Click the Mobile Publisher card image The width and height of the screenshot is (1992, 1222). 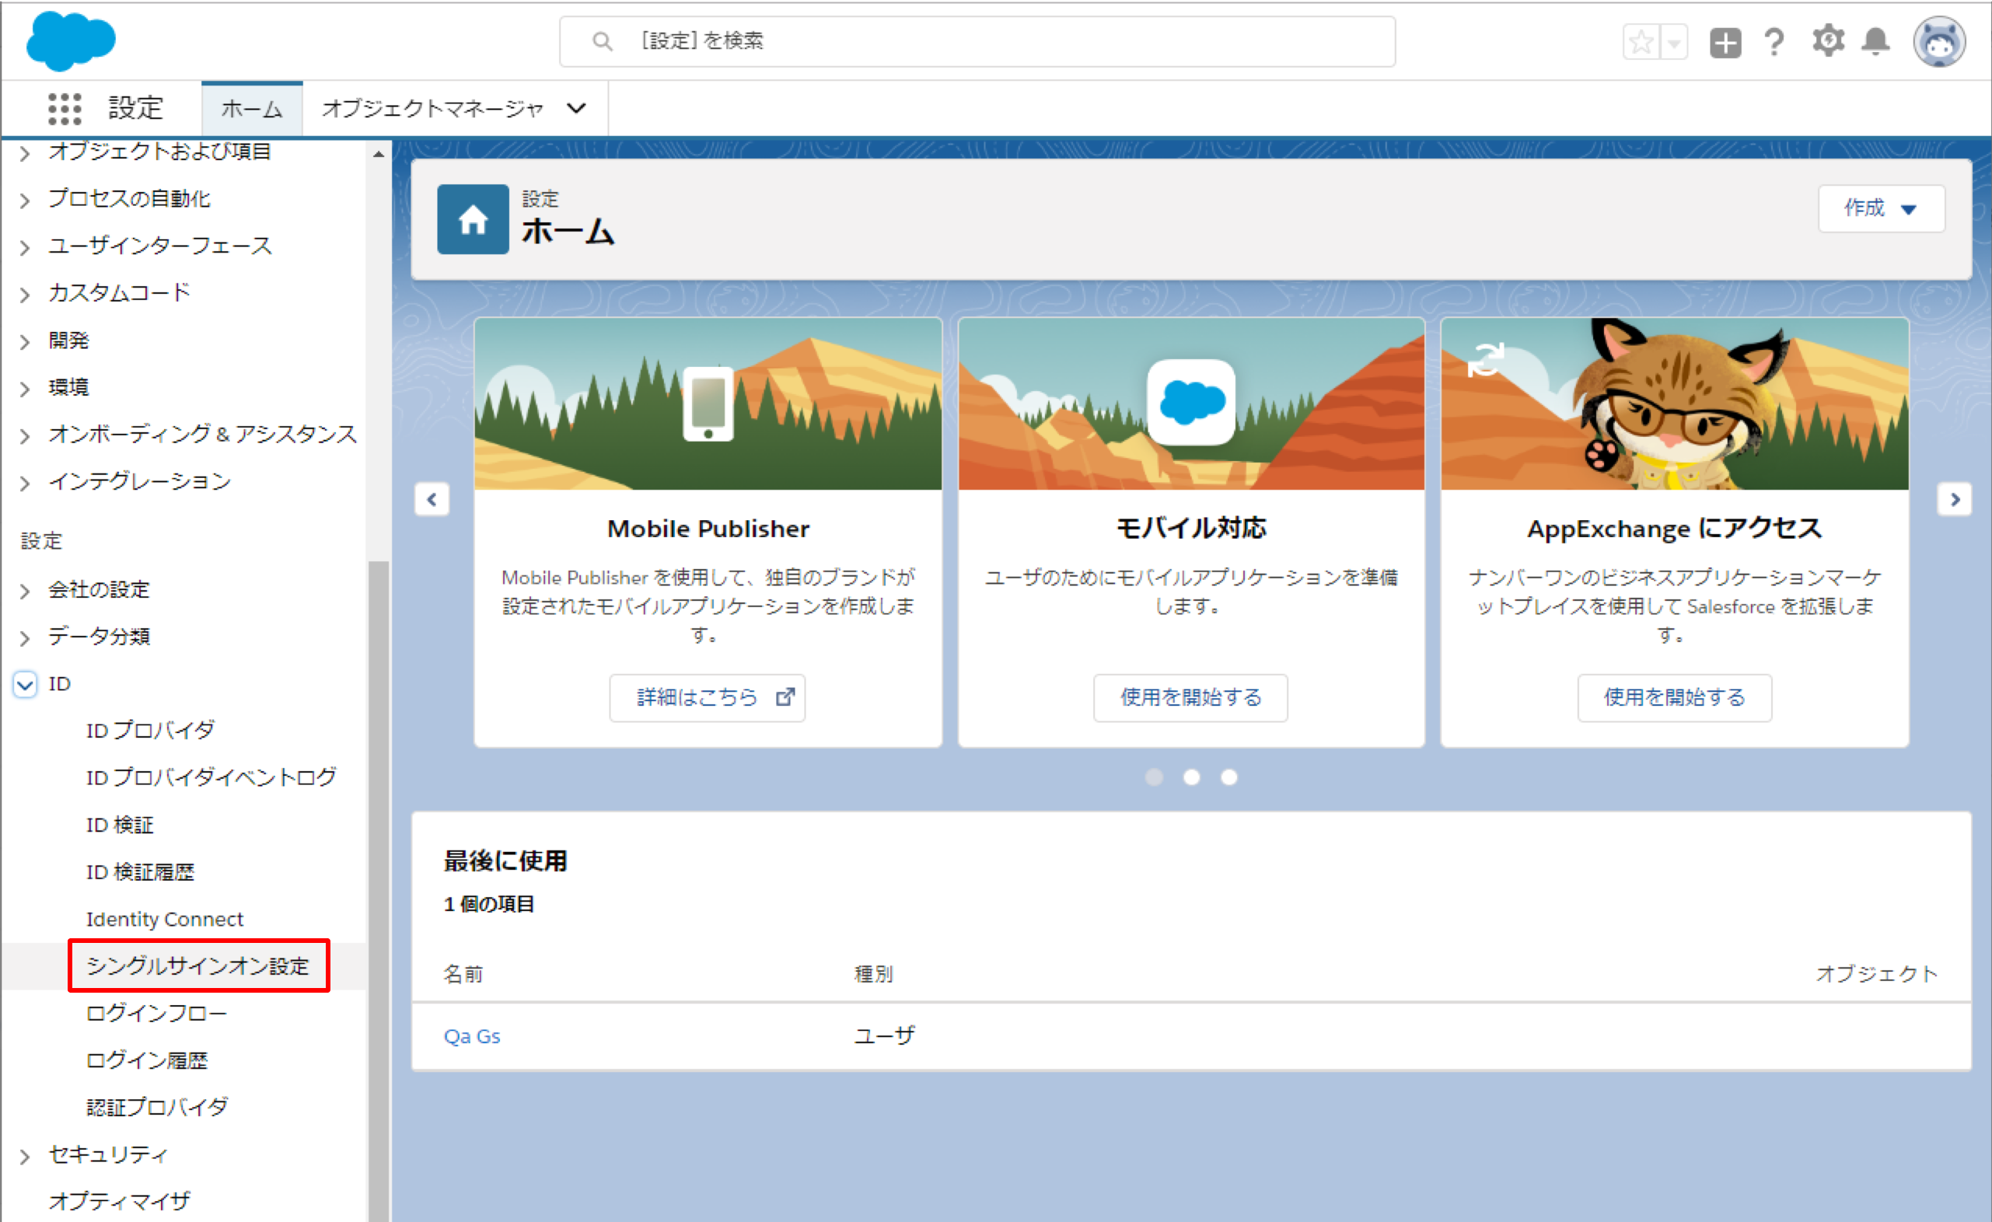708,403
